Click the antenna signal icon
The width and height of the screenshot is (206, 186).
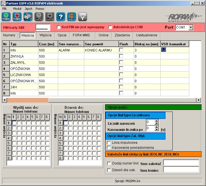(x=83, y=17)
